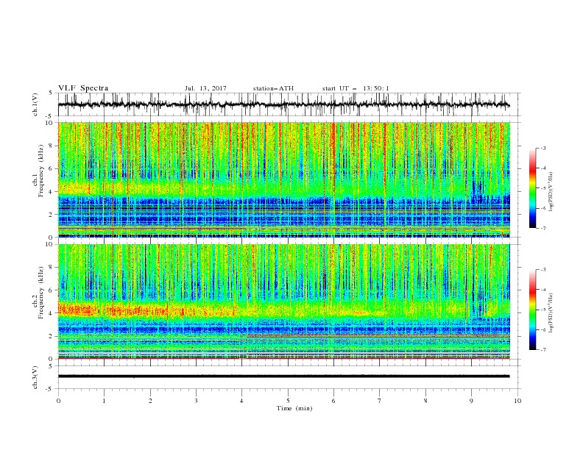The height and width of the screenshot is (450, 583).
Task: Click the ch.1 spectrogram color bar
Action: click(x=532, y=187)
